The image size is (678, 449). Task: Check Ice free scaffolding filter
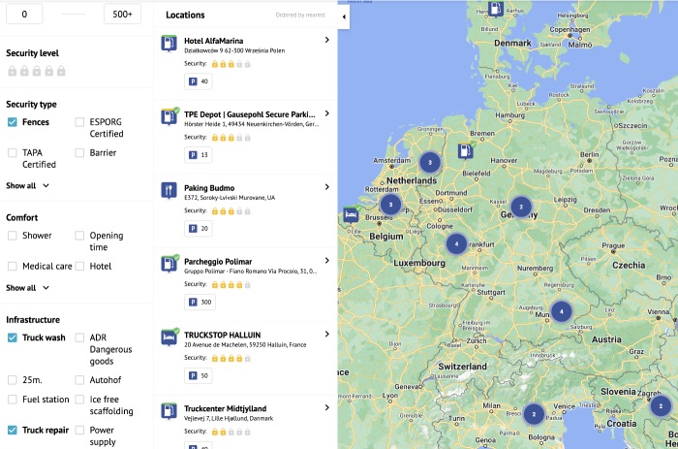pos(79,400)
